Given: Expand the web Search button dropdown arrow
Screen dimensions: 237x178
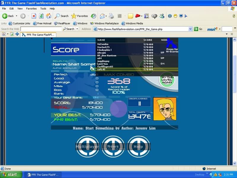Looking at the screenshot, I should 77,29.
